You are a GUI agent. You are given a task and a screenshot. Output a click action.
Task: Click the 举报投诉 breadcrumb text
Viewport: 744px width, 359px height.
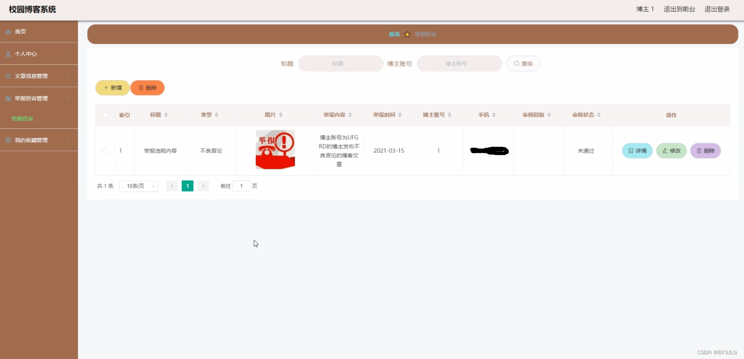tap(426, 34)
